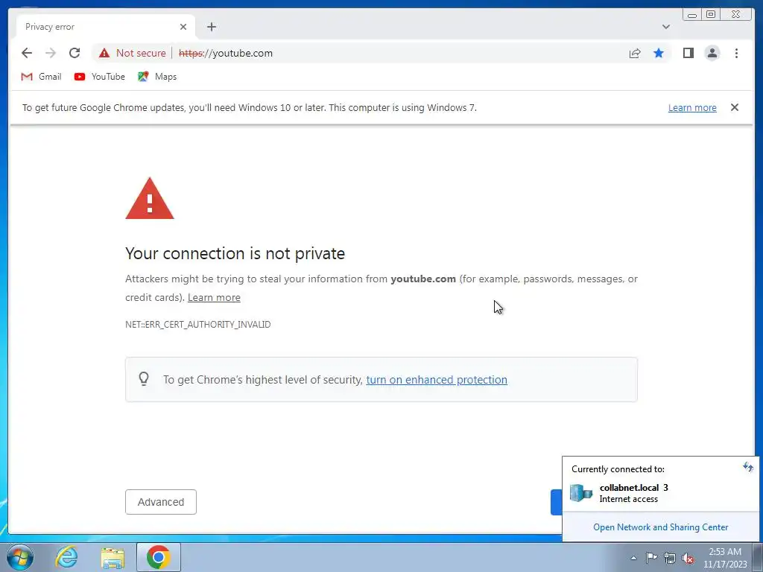Select the collabnet.local 3 network entry

660,493
